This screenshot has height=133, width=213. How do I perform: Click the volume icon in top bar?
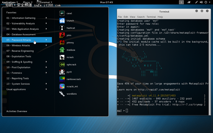201,2
